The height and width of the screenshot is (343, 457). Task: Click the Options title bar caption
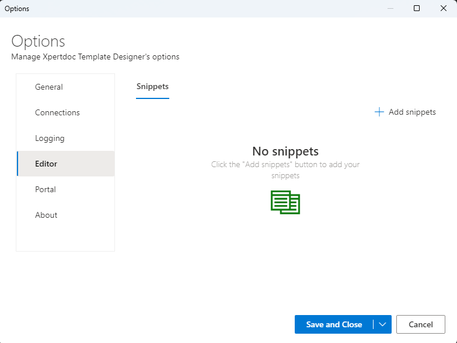(17, 9)
